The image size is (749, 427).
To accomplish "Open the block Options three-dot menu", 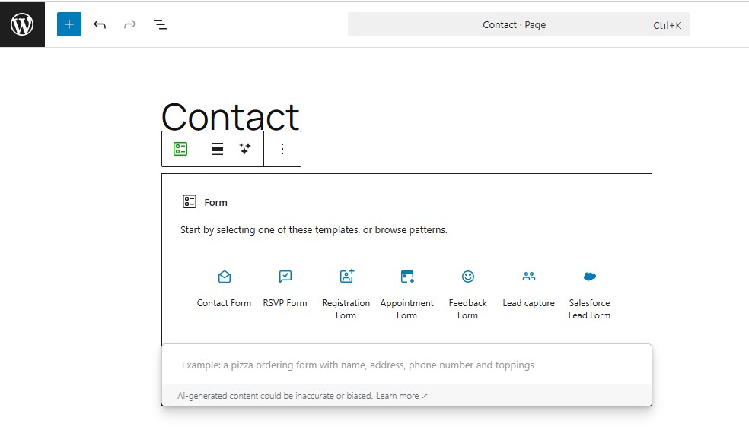I will pyautogui.click(x=282, y=149).
